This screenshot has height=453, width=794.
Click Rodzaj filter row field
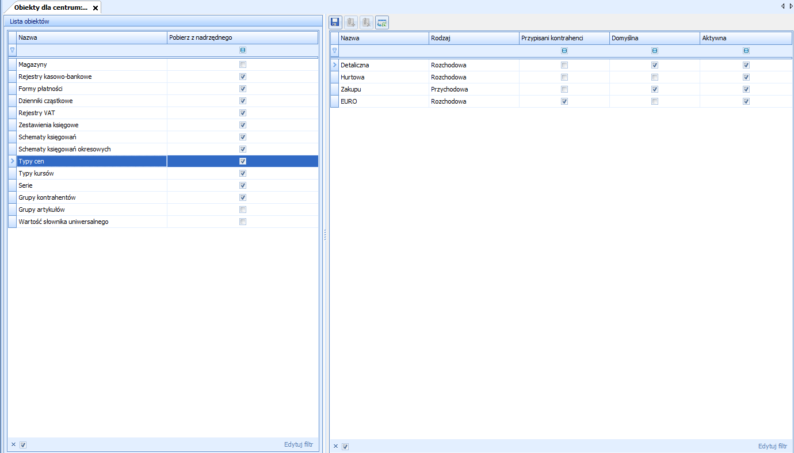tap(474, 50)
